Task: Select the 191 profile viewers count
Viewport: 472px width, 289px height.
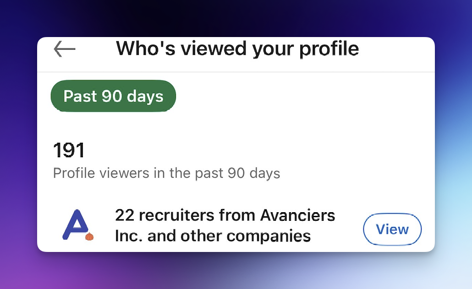Action: (69, 150)
